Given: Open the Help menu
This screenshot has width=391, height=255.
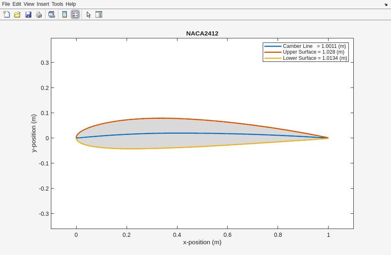Looking at the screenshot, I should tap(71, 4).
